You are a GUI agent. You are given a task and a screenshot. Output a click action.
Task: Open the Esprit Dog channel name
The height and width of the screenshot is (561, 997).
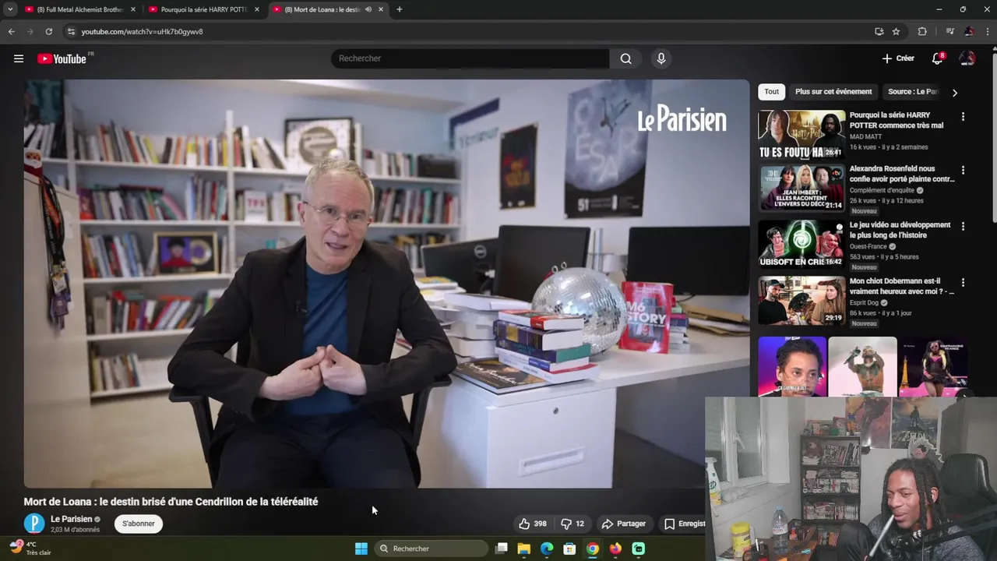[x=864, y=302]
